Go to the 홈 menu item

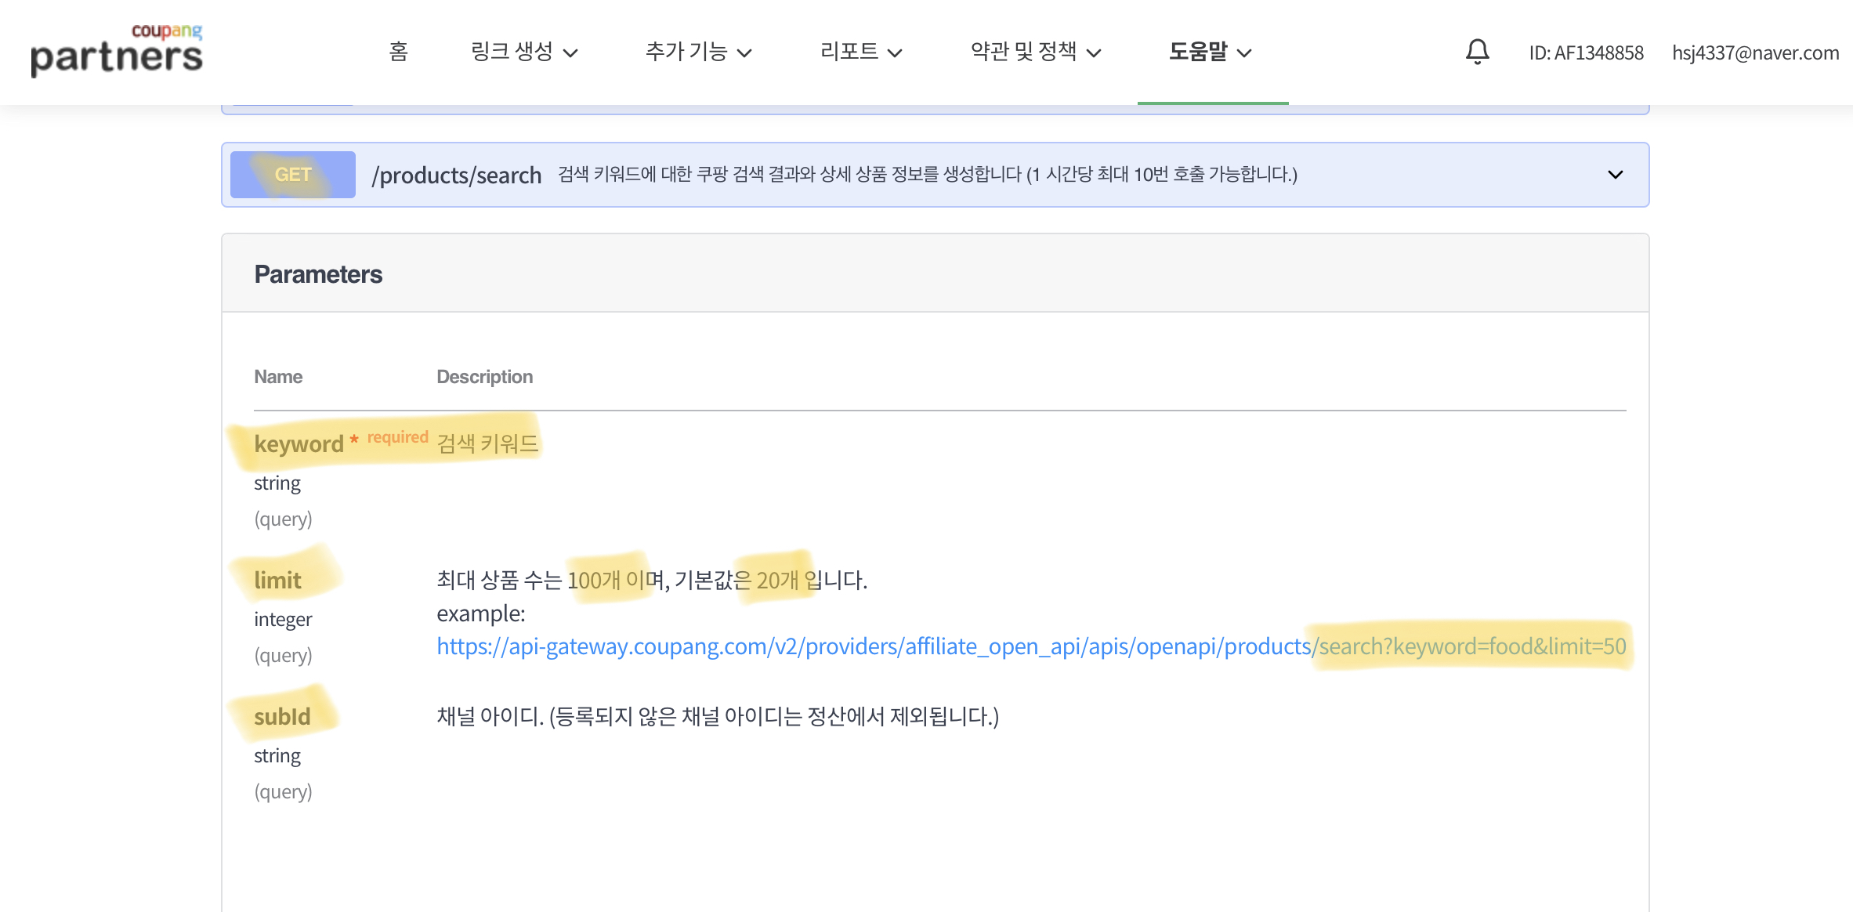tap(398, 52)
